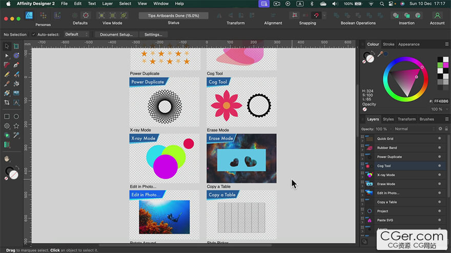Open the Auto-select Default dropdown
The height and width of the screenshot is (253, 451).
76,34
